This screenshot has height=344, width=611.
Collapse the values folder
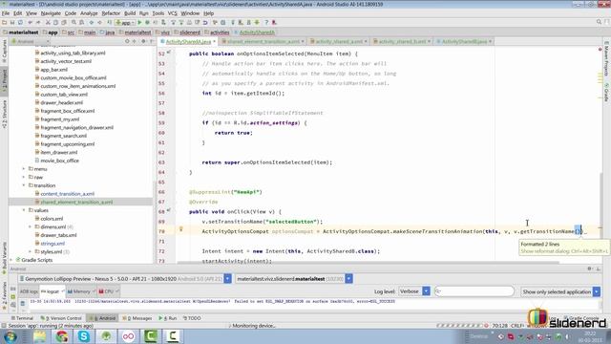point(24,210)
